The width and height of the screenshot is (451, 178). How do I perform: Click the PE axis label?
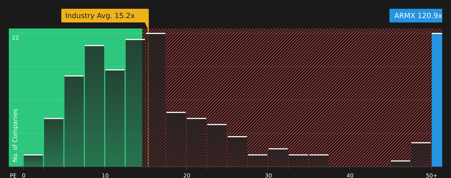point(13,176)
